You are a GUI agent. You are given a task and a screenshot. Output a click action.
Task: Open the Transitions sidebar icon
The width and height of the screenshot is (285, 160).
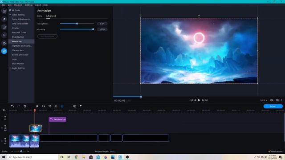click(x=4, y=27)
